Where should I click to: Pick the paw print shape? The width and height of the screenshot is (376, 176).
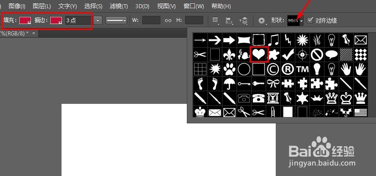coord(230,69)
